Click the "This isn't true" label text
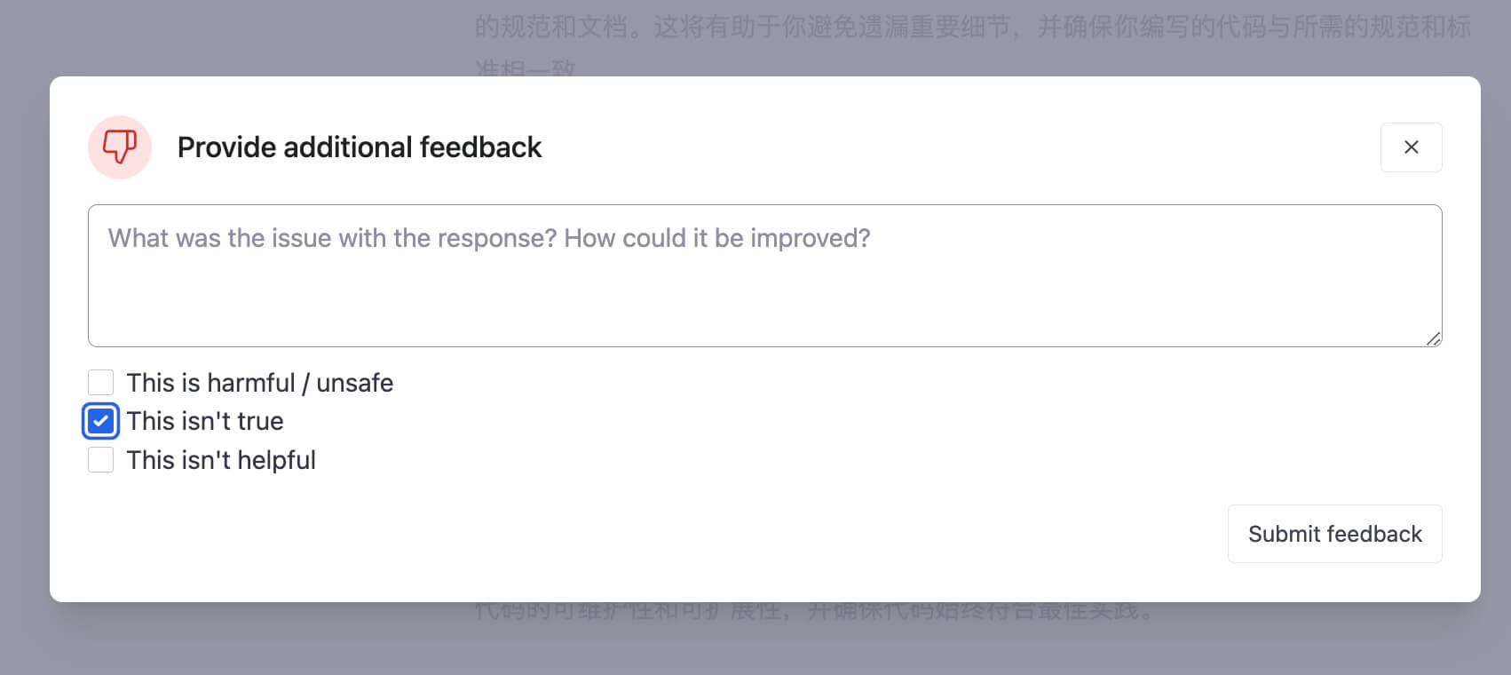This screenshot has width=1511, height=675. (x=205, y=421)
